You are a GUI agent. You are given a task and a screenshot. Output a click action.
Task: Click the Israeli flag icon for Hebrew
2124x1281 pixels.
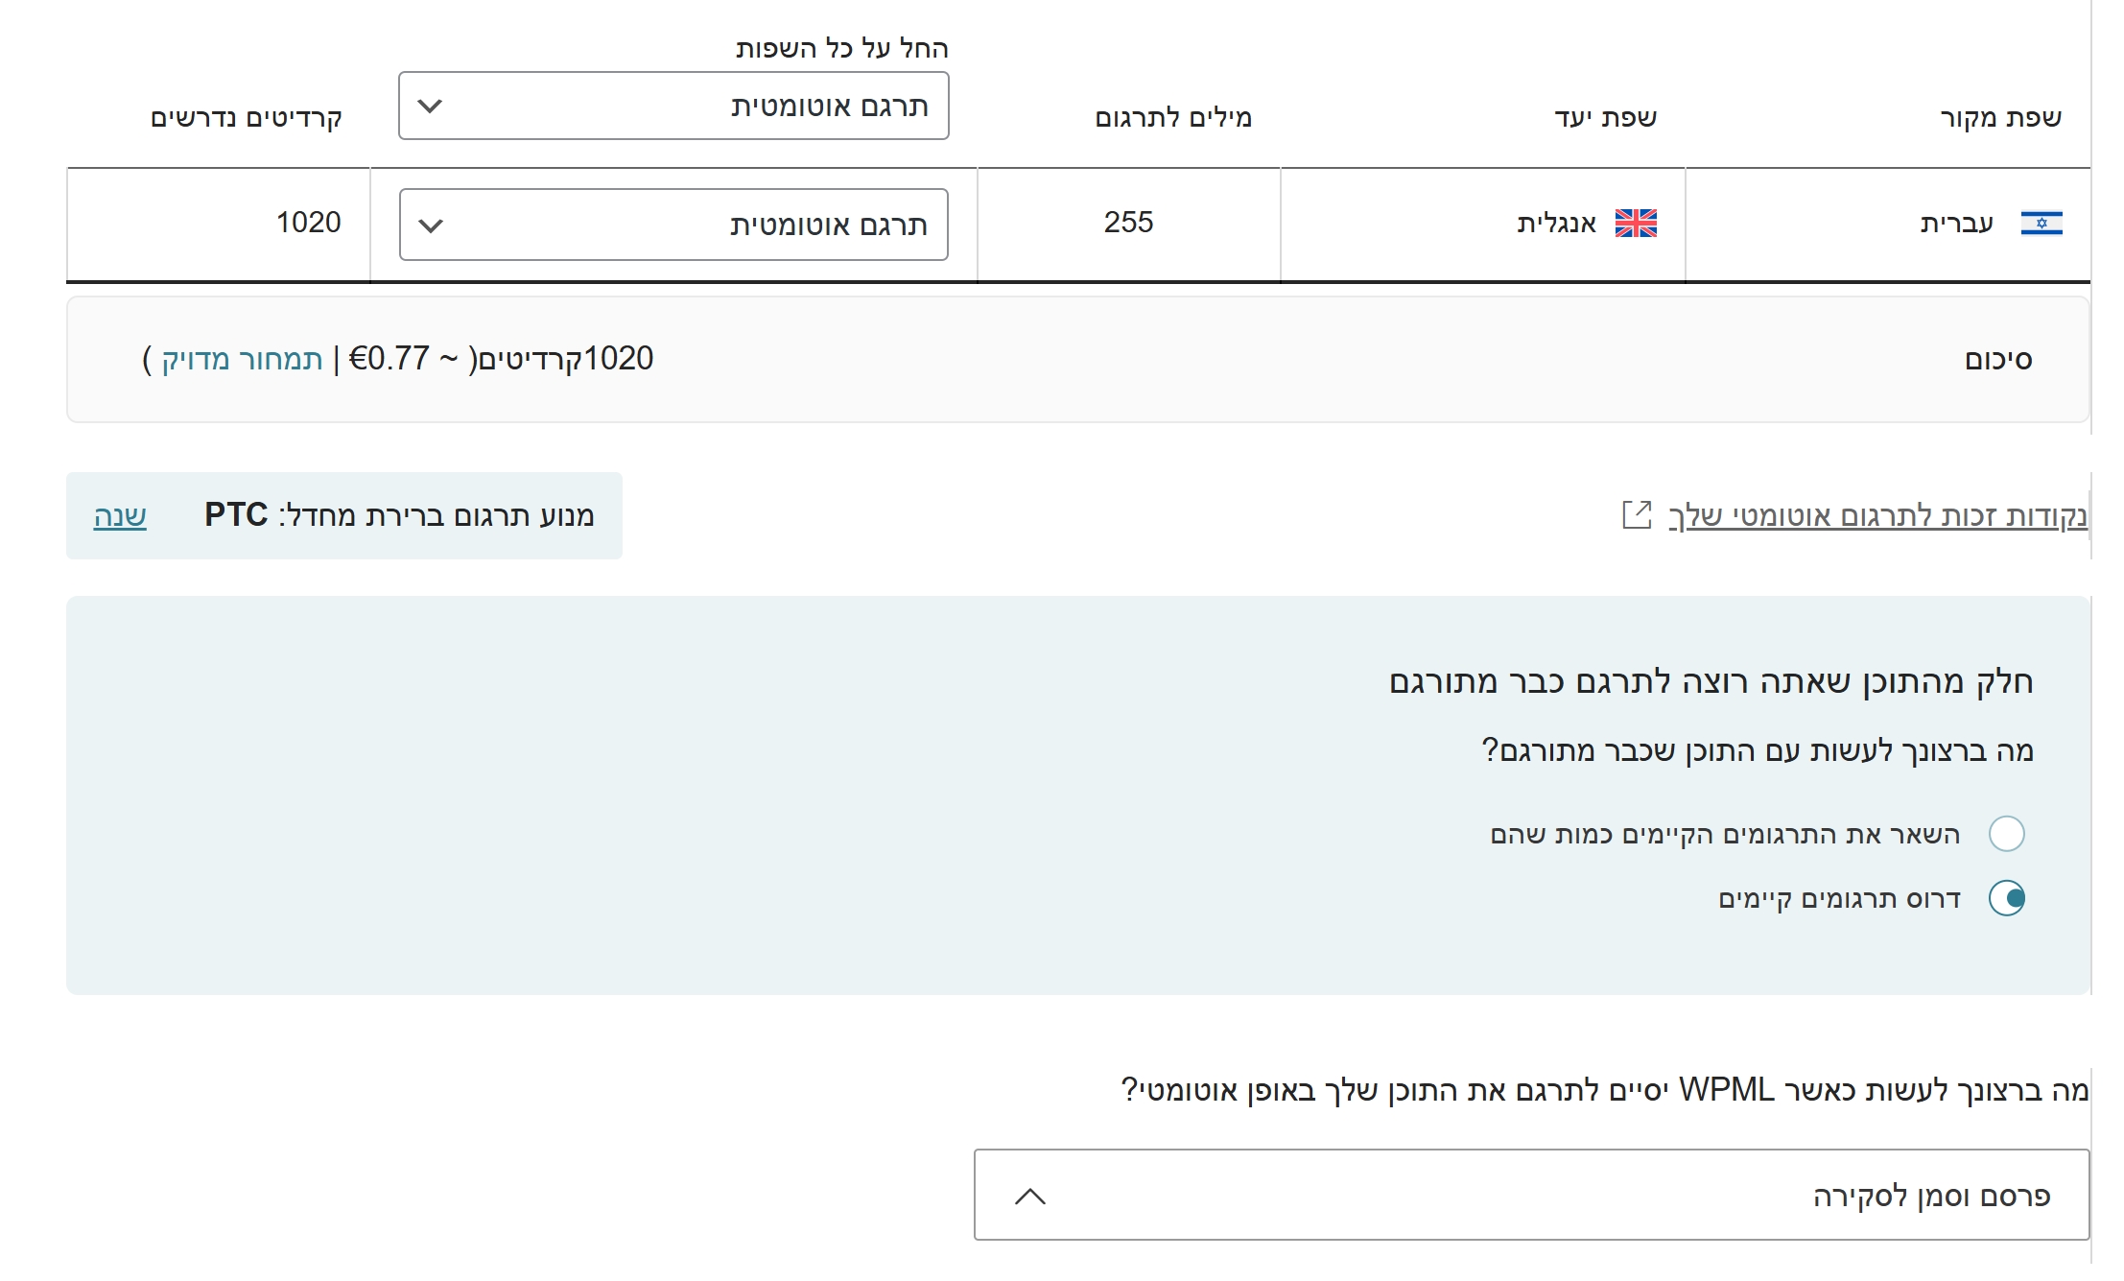pyautogui.click(x=2041, y=224)
